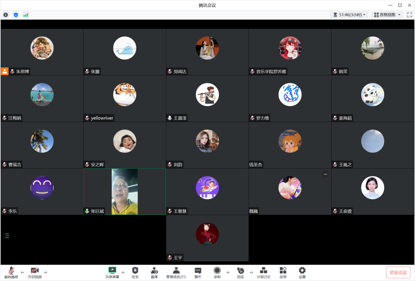The width and height of the screenshot is (415, 281).
Task: Expand the 51:46 meeting timer dropdown
Action: (349, 15)
